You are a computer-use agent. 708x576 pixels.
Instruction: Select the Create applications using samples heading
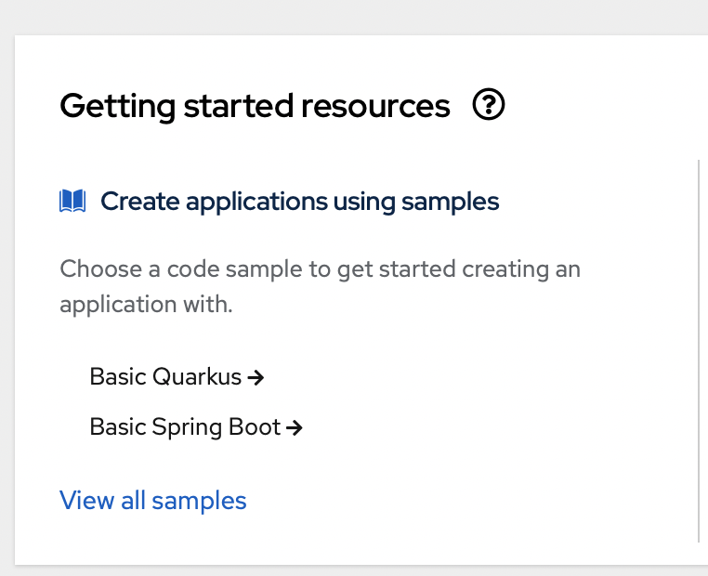tap(299, 201)
